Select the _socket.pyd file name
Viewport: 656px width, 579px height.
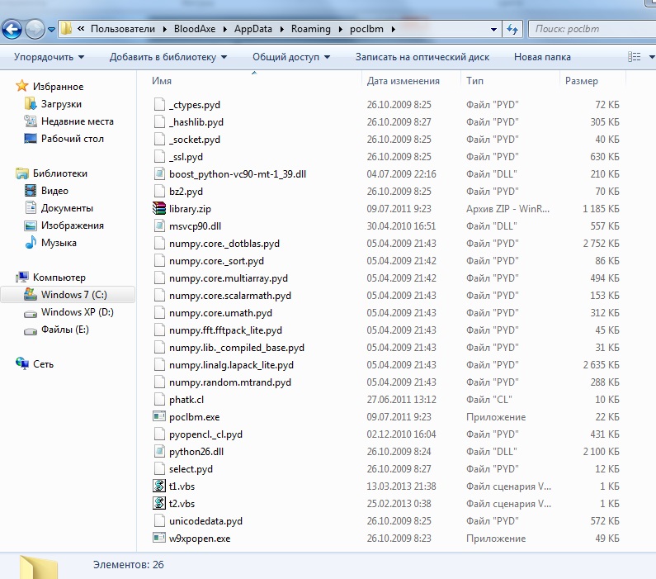[x=195, y=140]
